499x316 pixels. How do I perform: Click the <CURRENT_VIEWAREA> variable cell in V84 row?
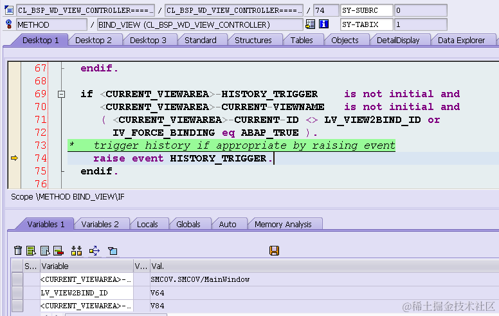86,306
